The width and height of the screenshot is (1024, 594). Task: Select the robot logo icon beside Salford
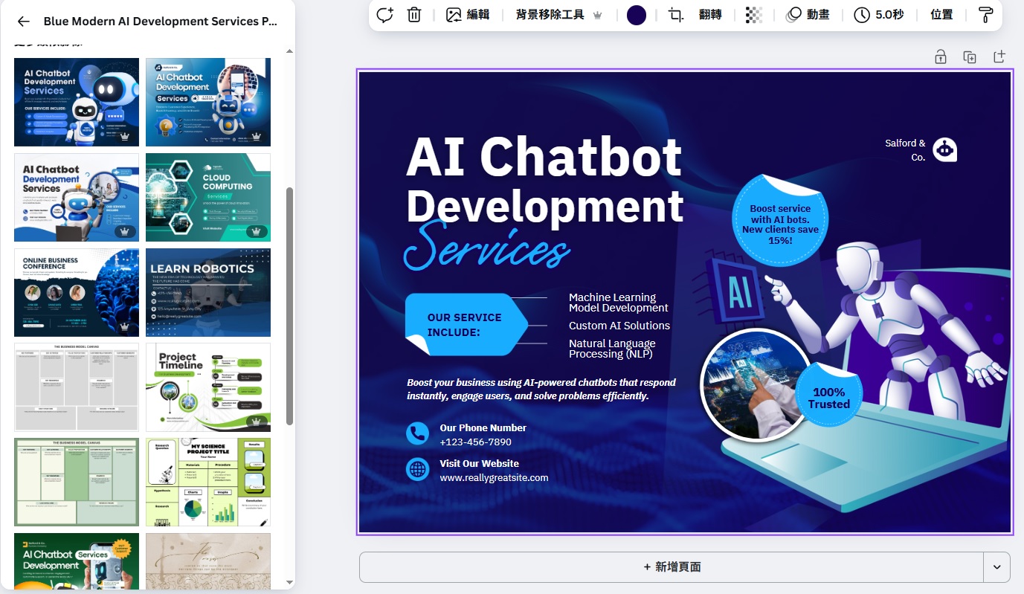tap(944, 149)
